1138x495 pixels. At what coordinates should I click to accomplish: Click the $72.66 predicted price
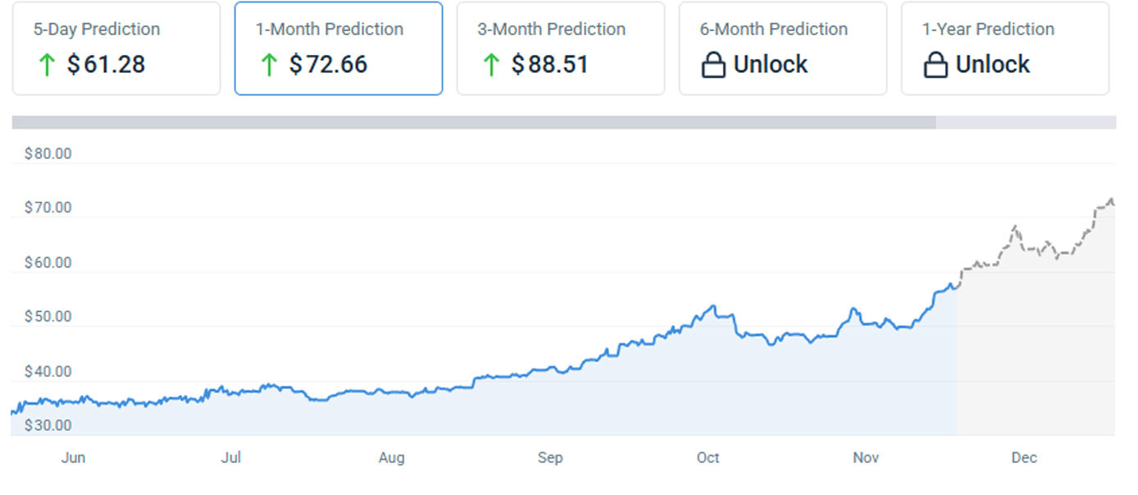pos(328,65)
